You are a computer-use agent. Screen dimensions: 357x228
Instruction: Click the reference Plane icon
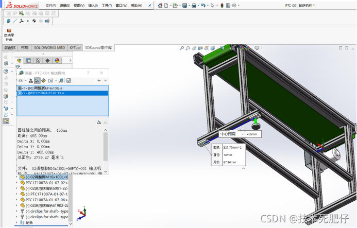tap(9, 21)
